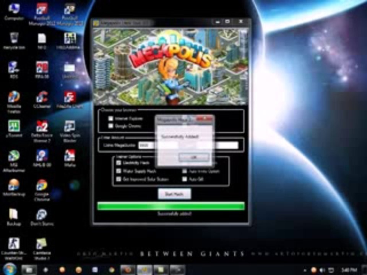Open the Computer desktop icon
The height and width of the screenshot is (275, 367).
click(14, 12)
